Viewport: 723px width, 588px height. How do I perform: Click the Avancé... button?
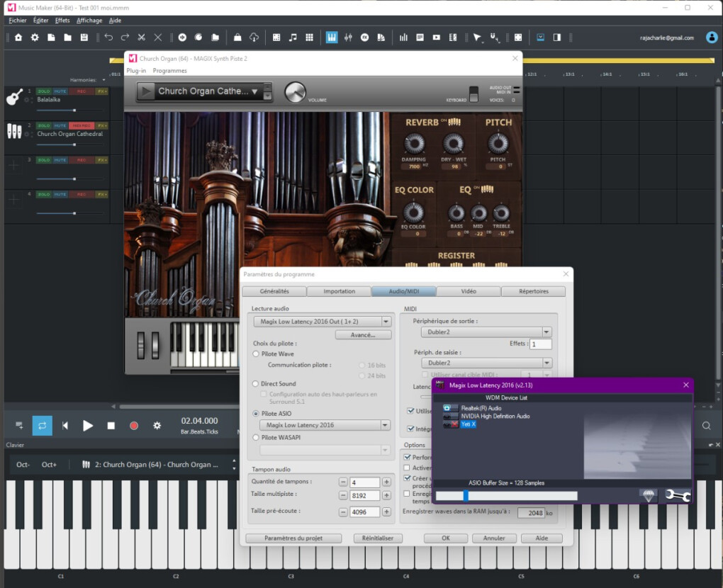(x=363, y=335)
